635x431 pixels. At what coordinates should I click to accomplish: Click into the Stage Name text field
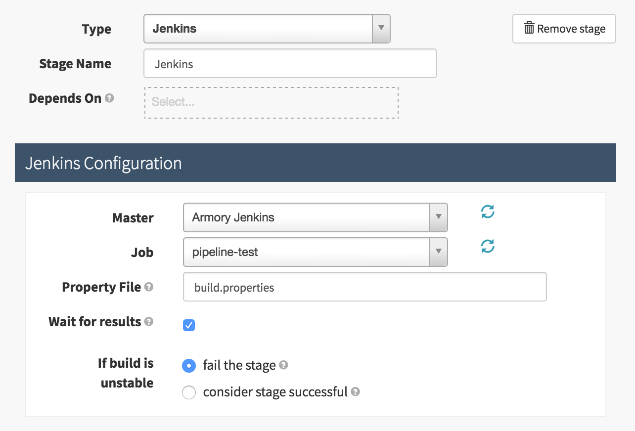pos(290,64)
